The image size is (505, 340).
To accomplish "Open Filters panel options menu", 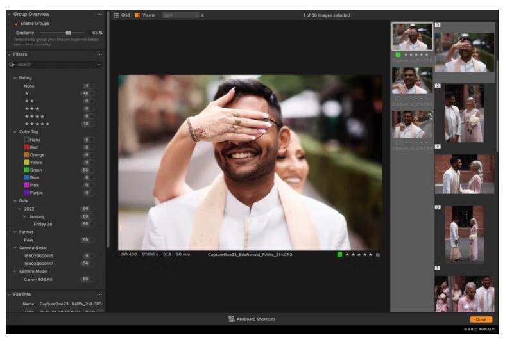I will [99, 54].
